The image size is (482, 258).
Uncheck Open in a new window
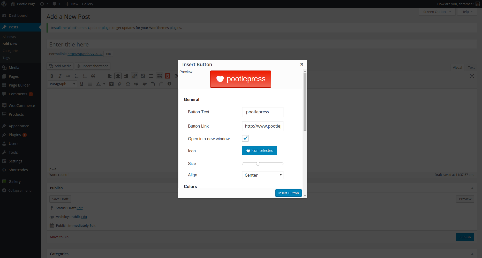(x=245, y=138)
